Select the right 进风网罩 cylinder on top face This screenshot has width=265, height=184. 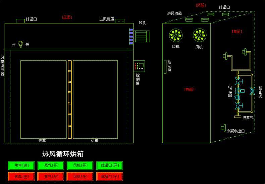click(205, 20)
